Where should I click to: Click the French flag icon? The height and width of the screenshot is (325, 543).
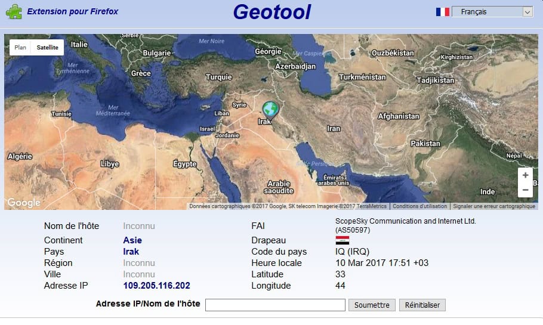coord(442,12)
